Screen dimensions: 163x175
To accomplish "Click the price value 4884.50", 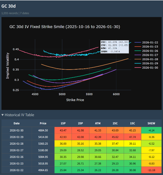I will coord(43,130).
